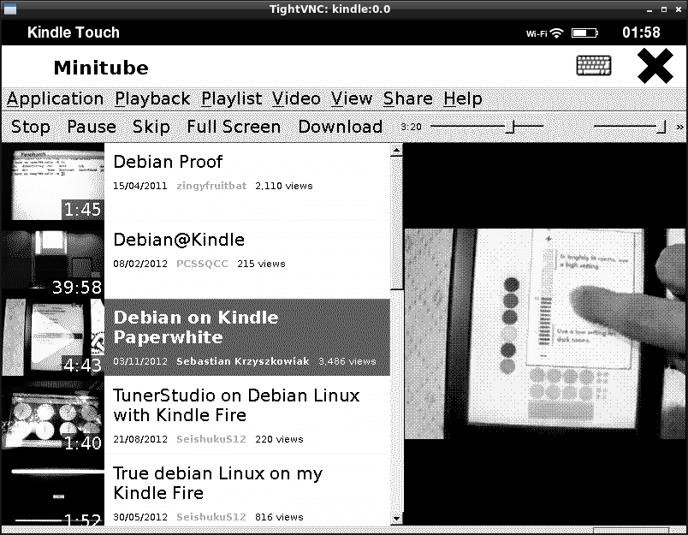Click the playlist scrollbar up arrow
The width and height of the screenshot is (688, 535).
coord(396,151)
